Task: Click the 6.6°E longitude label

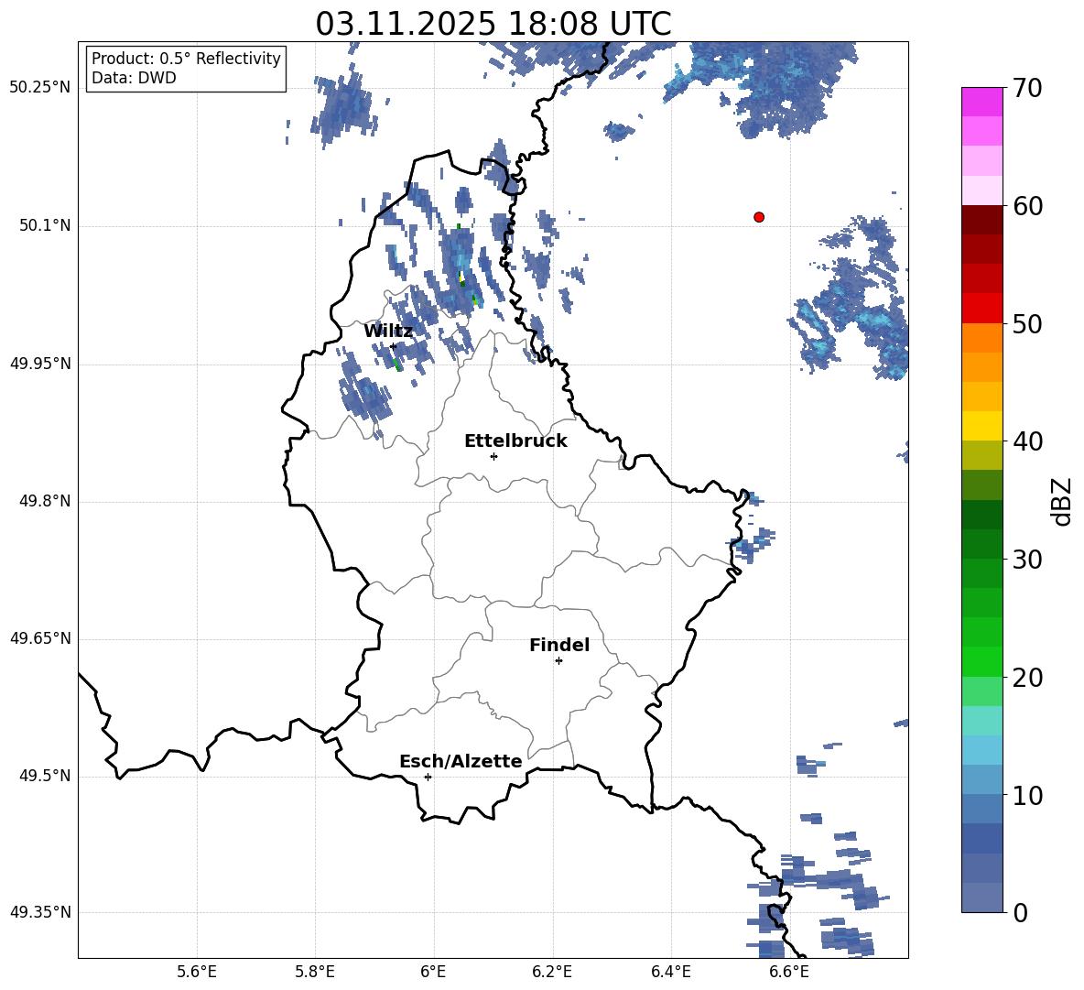Action: pyautogui.click(x=789, y=972)
